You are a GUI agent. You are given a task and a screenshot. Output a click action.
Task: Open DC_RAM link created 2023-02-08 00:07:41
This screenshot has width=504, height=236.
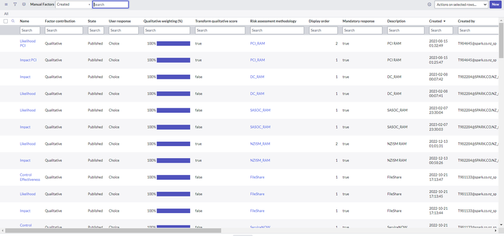(257, 94)
